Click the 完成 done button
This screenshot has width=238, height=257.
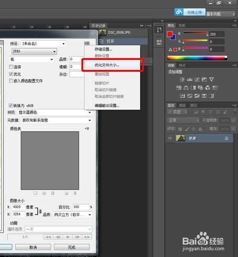pyautogui.click(x=72, y=247)
